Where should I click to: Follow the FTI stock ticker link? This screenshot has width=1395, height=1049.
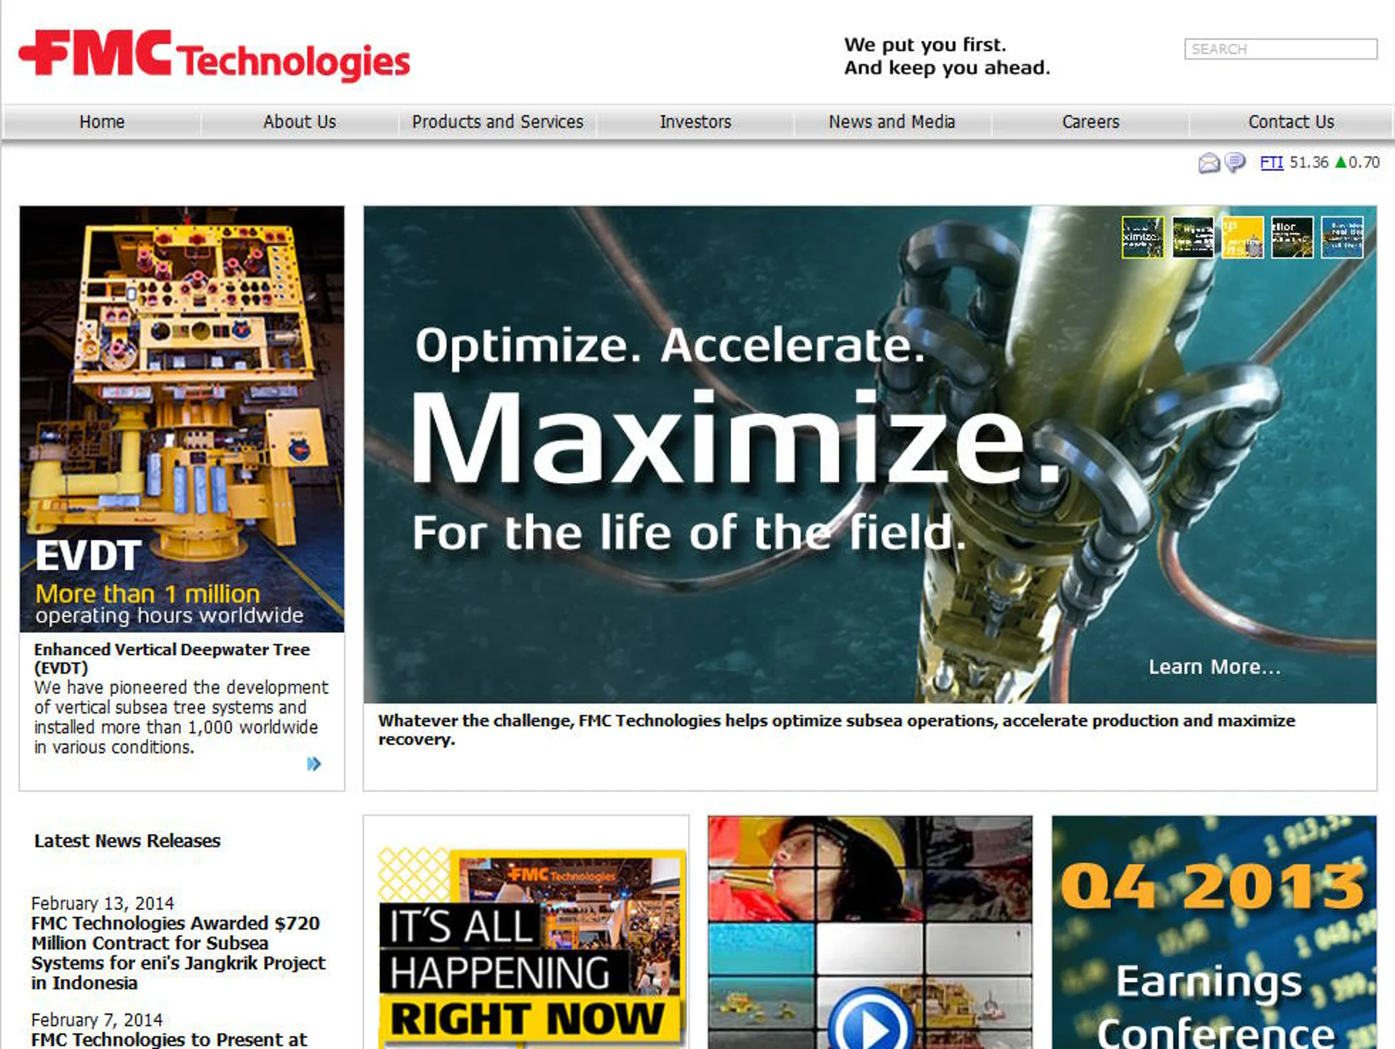click(1272, 162)
